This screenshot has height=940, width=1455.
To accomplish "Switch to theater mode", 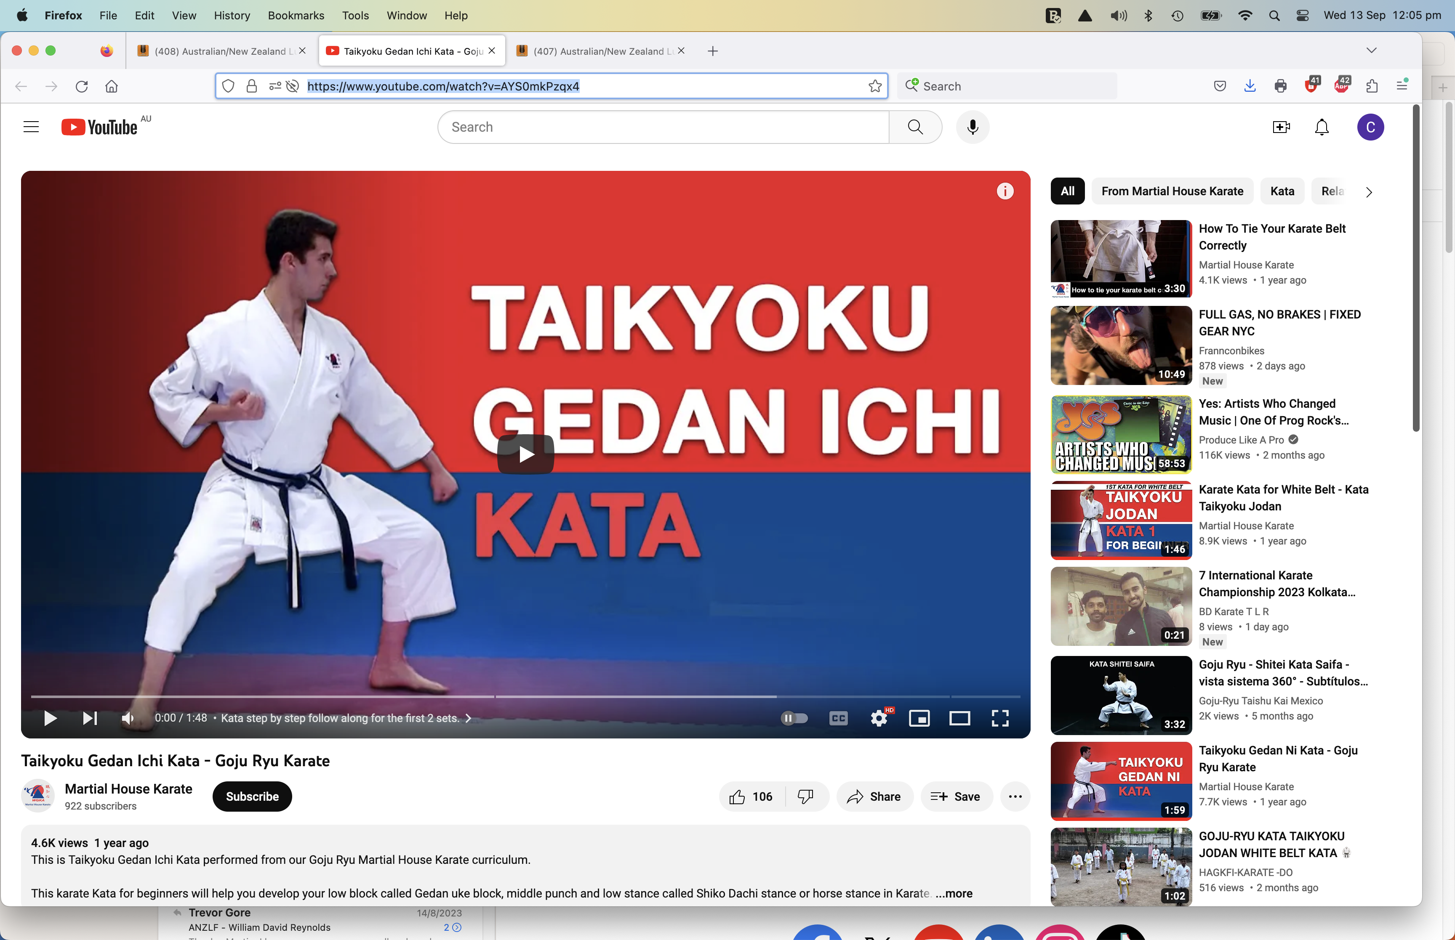I will (959, 718).
